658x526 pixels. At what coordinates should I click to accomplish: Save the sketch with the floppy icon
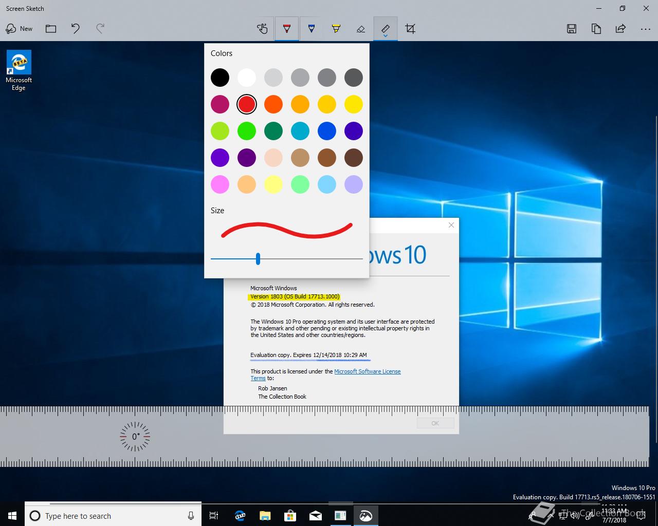(572, 29)
